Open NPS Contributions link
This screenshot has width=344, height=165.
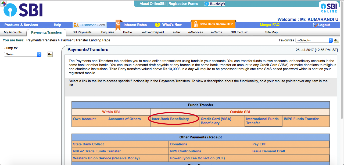pyautogui.click(x=186, y=151)
